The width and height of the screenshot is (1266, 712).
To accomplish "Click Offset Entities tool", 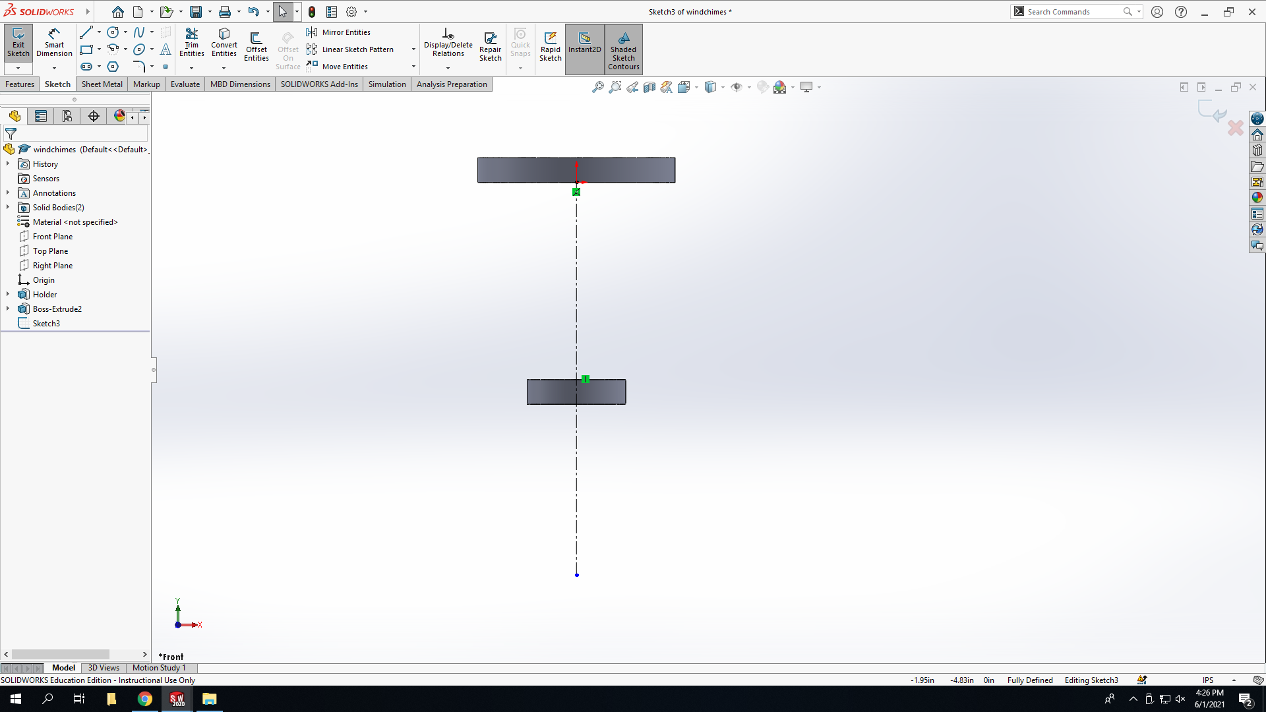I will [256, 46].
